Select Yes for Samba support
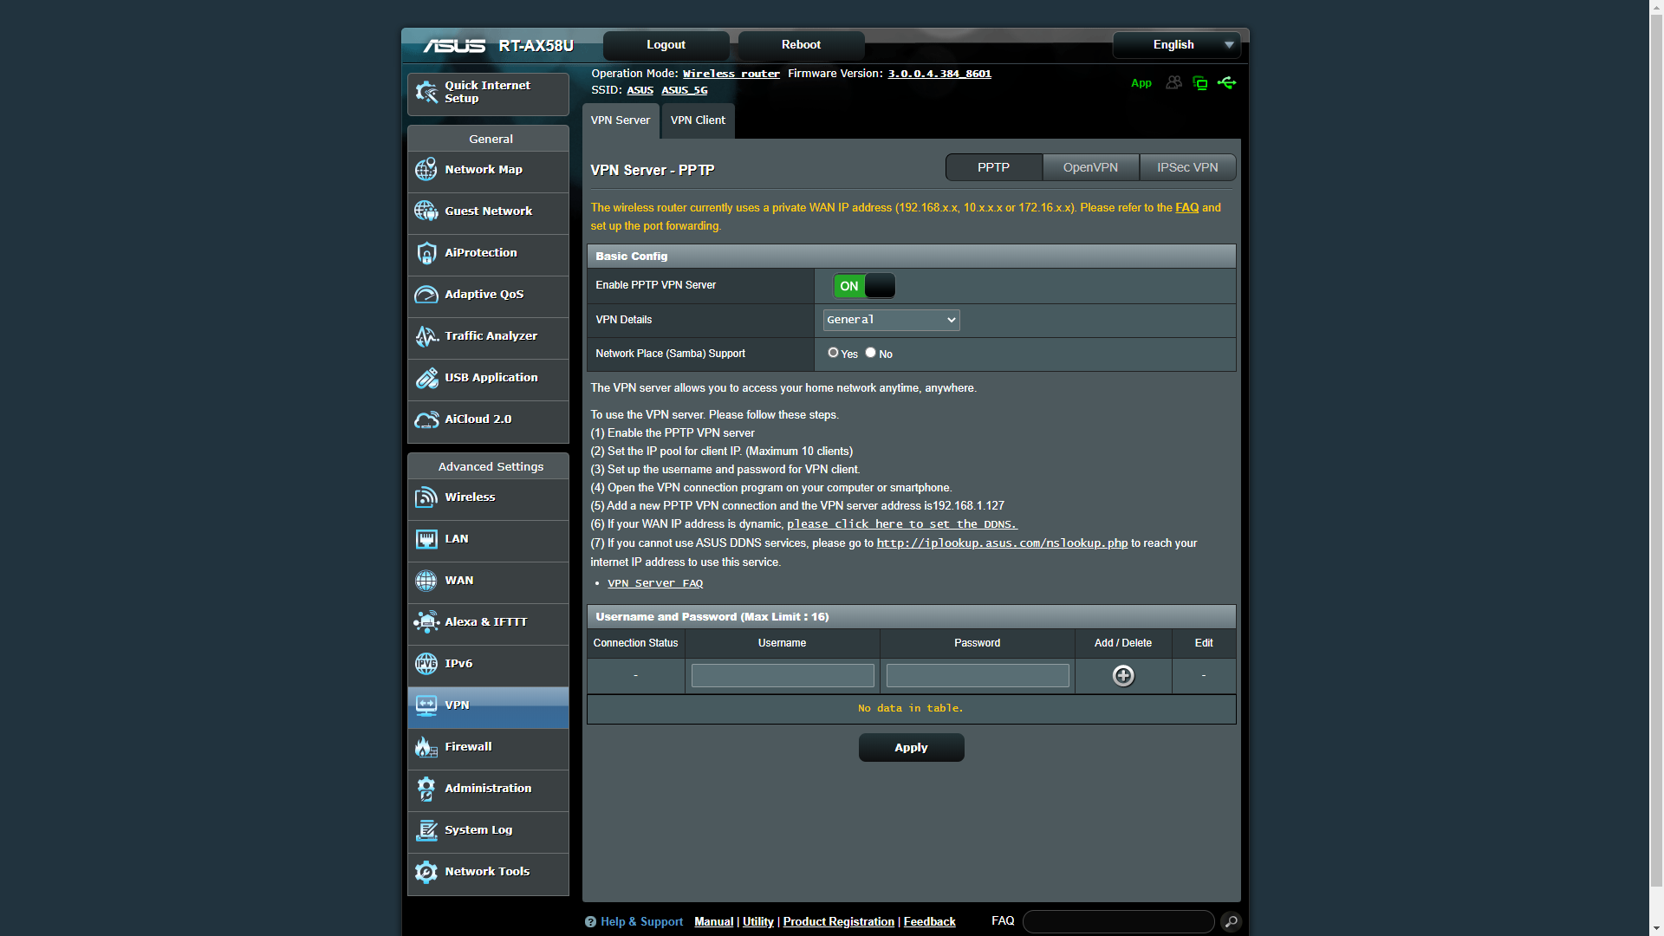This screenshot has width=1664, height=936. coord(833,353)
